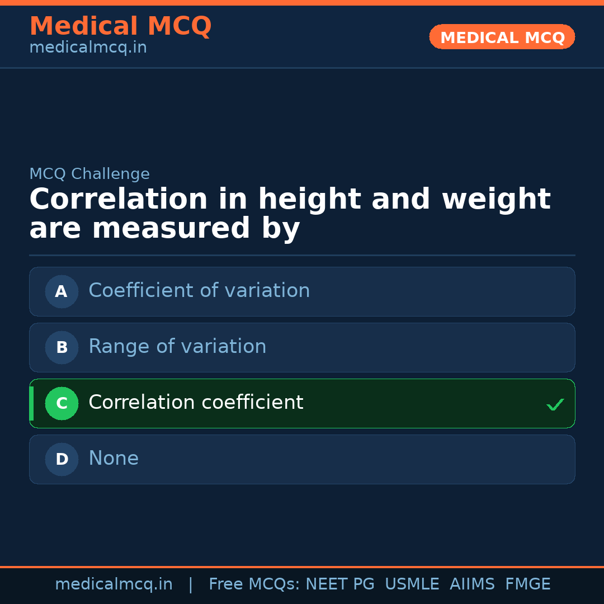Click the orange MEDICAL MCQ badge
Viewport: 604px width, 604px height.
[x=502, y=37]
